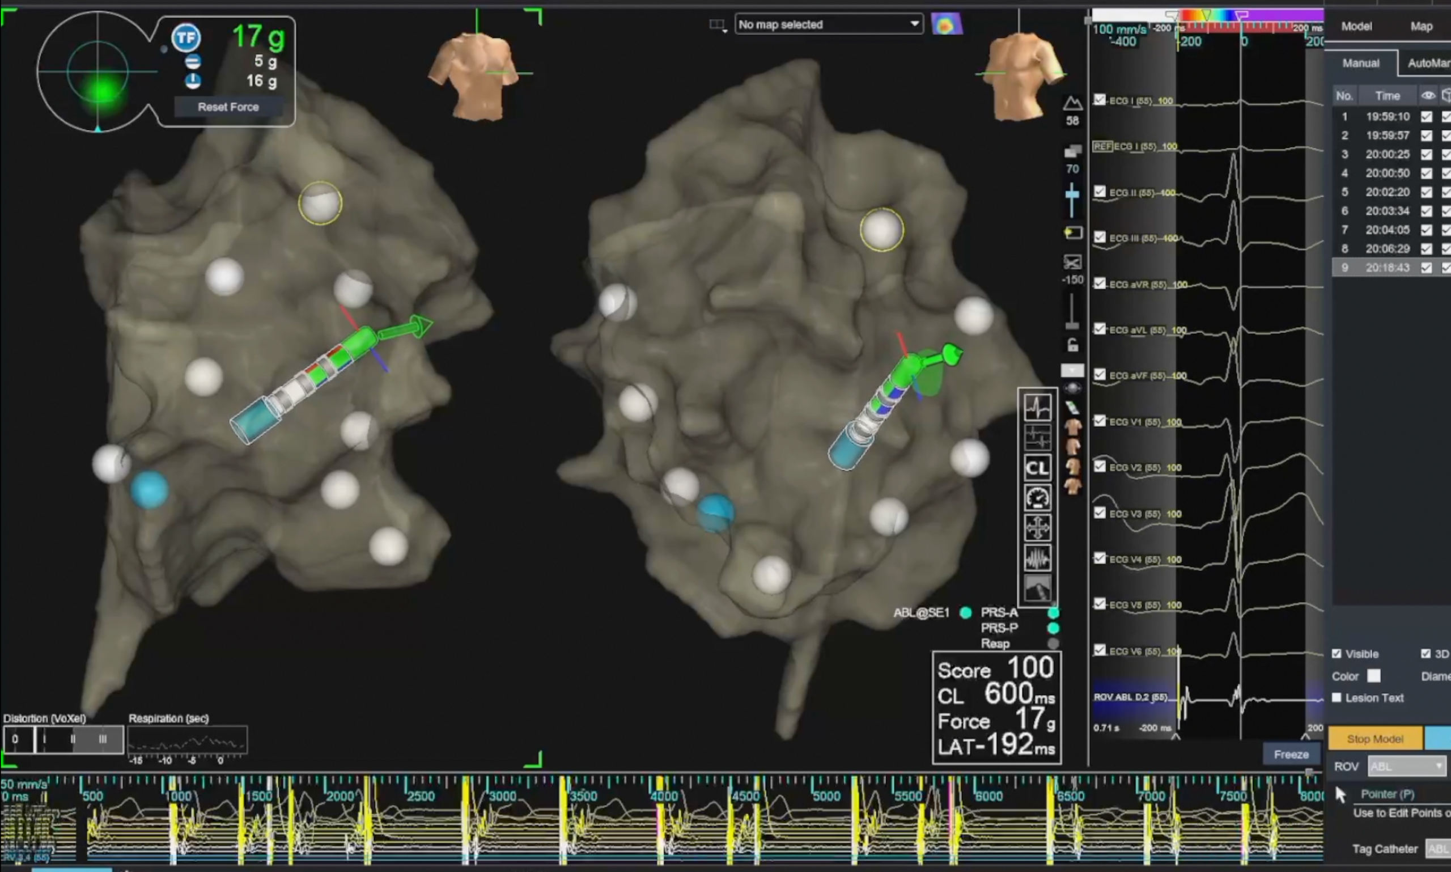
Task: Click the colored heat map thumbnail icon
Action: click(947, 25)
